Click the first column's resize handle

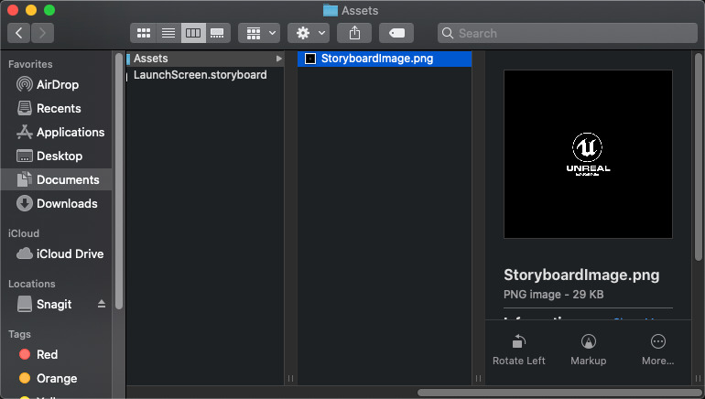pos(290,378)
